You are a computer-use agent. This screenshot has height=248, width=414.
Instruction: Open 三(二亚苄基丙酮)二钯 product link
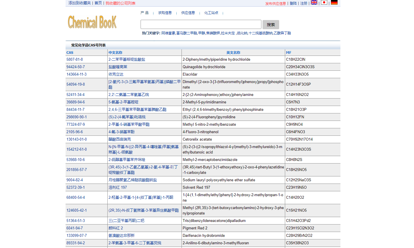126,221
